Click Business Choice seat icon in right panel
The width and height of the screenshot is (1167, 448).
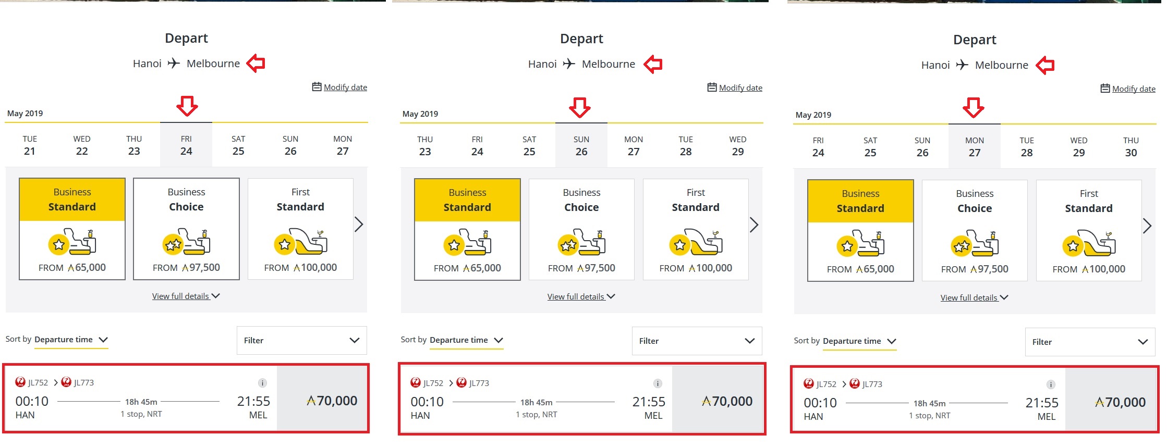[x=975, y=243]
